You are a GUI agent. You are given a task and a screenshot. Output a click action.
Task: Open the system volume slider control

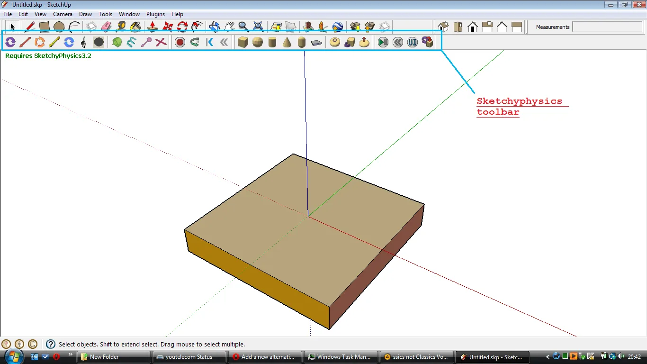[620, 356]
